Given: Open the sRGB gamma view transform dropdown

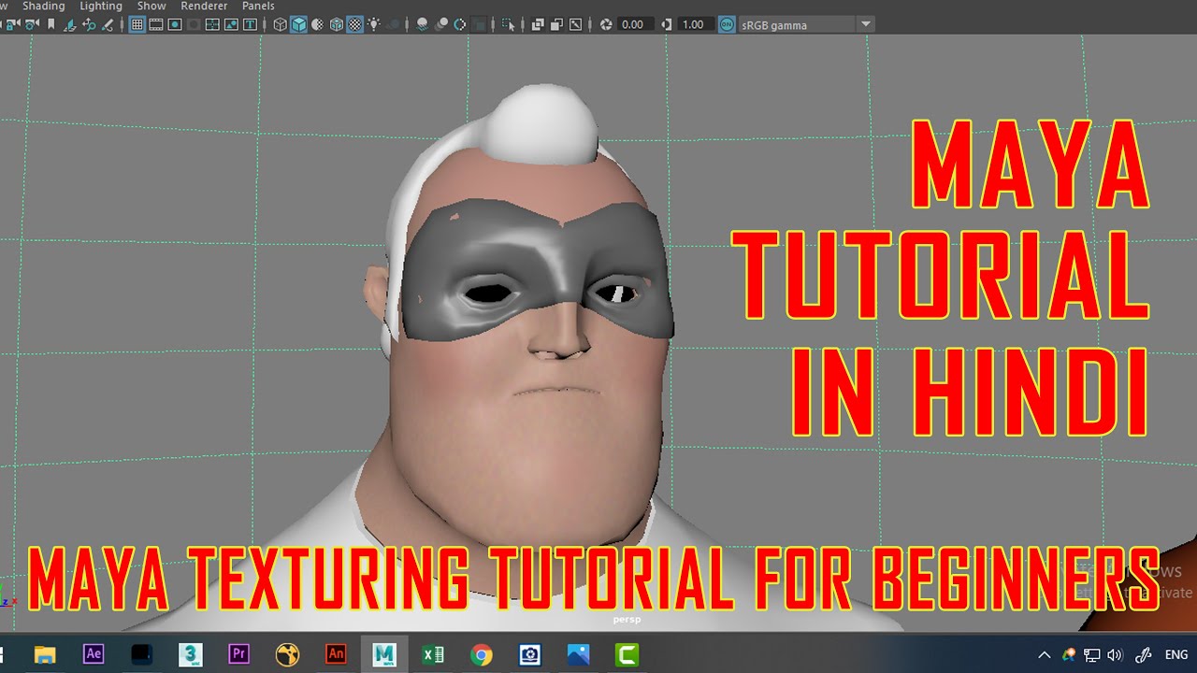Looking at the screenshot, I should [797, 25].
